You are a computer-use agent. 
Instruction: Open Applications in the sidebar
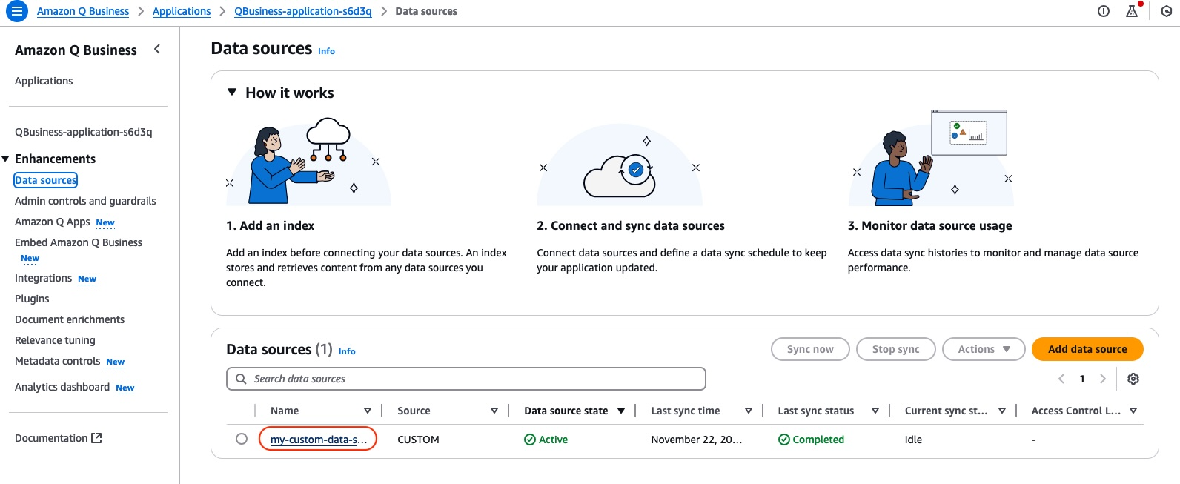[44, 81]
